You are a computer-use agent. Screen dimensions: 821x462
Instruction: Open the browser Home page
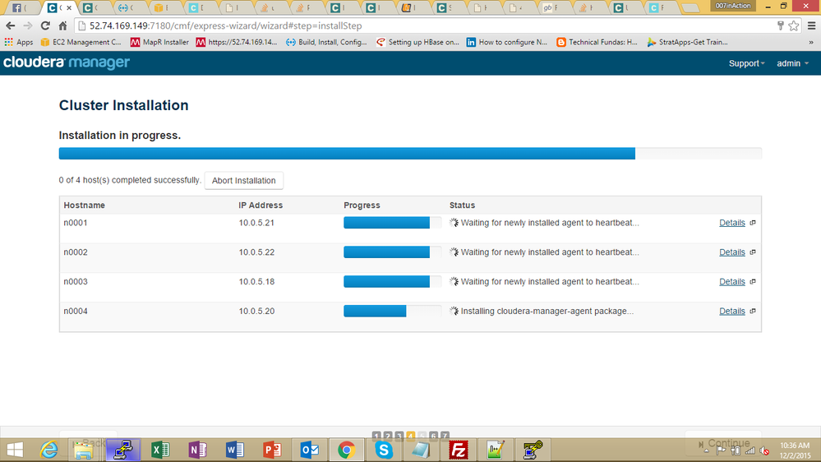point(62,25)
